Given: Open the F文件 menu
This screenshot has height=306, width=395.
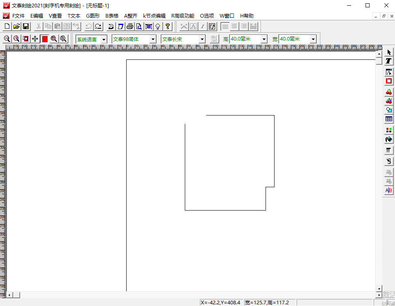Looking at the screenshot, I should coord(18,16).
